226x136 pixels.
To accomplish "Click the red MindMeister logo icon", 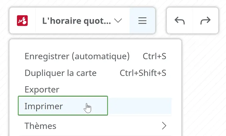I will click(x=22, y=21).
